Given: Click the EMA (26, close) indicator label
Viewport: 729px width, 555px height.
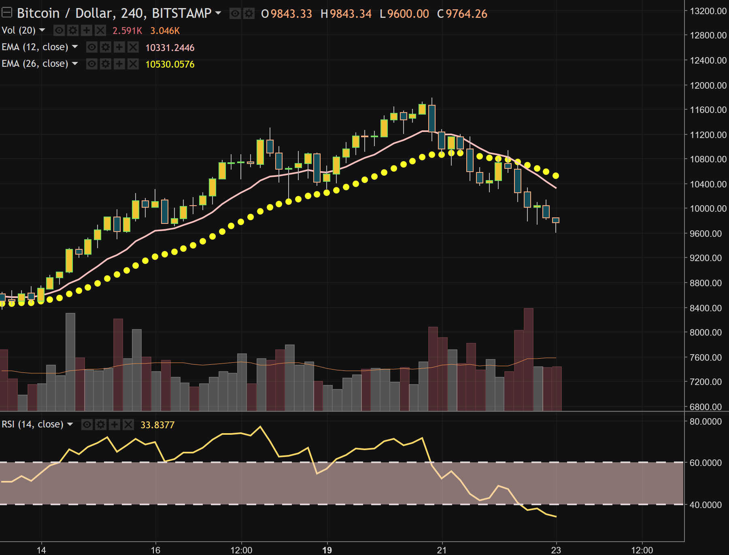Looking at the screenshot, I should click(35, 64).
